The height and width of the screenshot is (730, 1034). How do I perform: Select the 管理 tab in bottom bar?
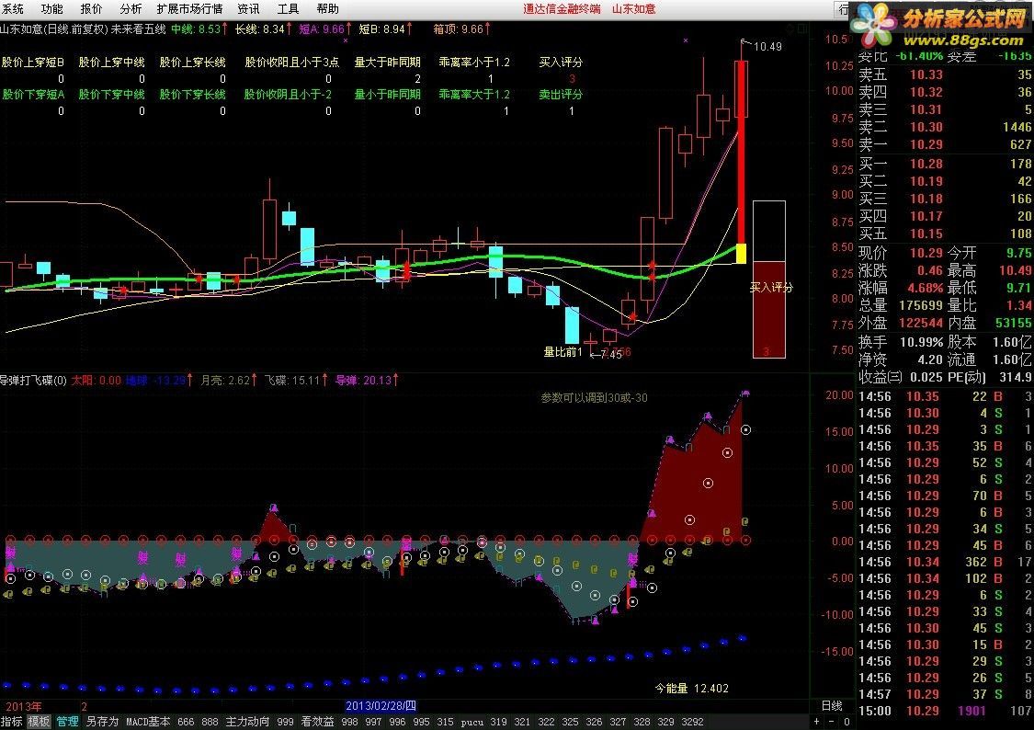coord(67,722)
